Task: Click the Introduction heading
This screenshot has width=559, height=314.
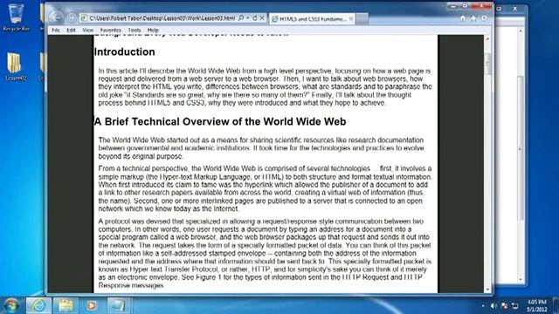Action: [124, 52]
